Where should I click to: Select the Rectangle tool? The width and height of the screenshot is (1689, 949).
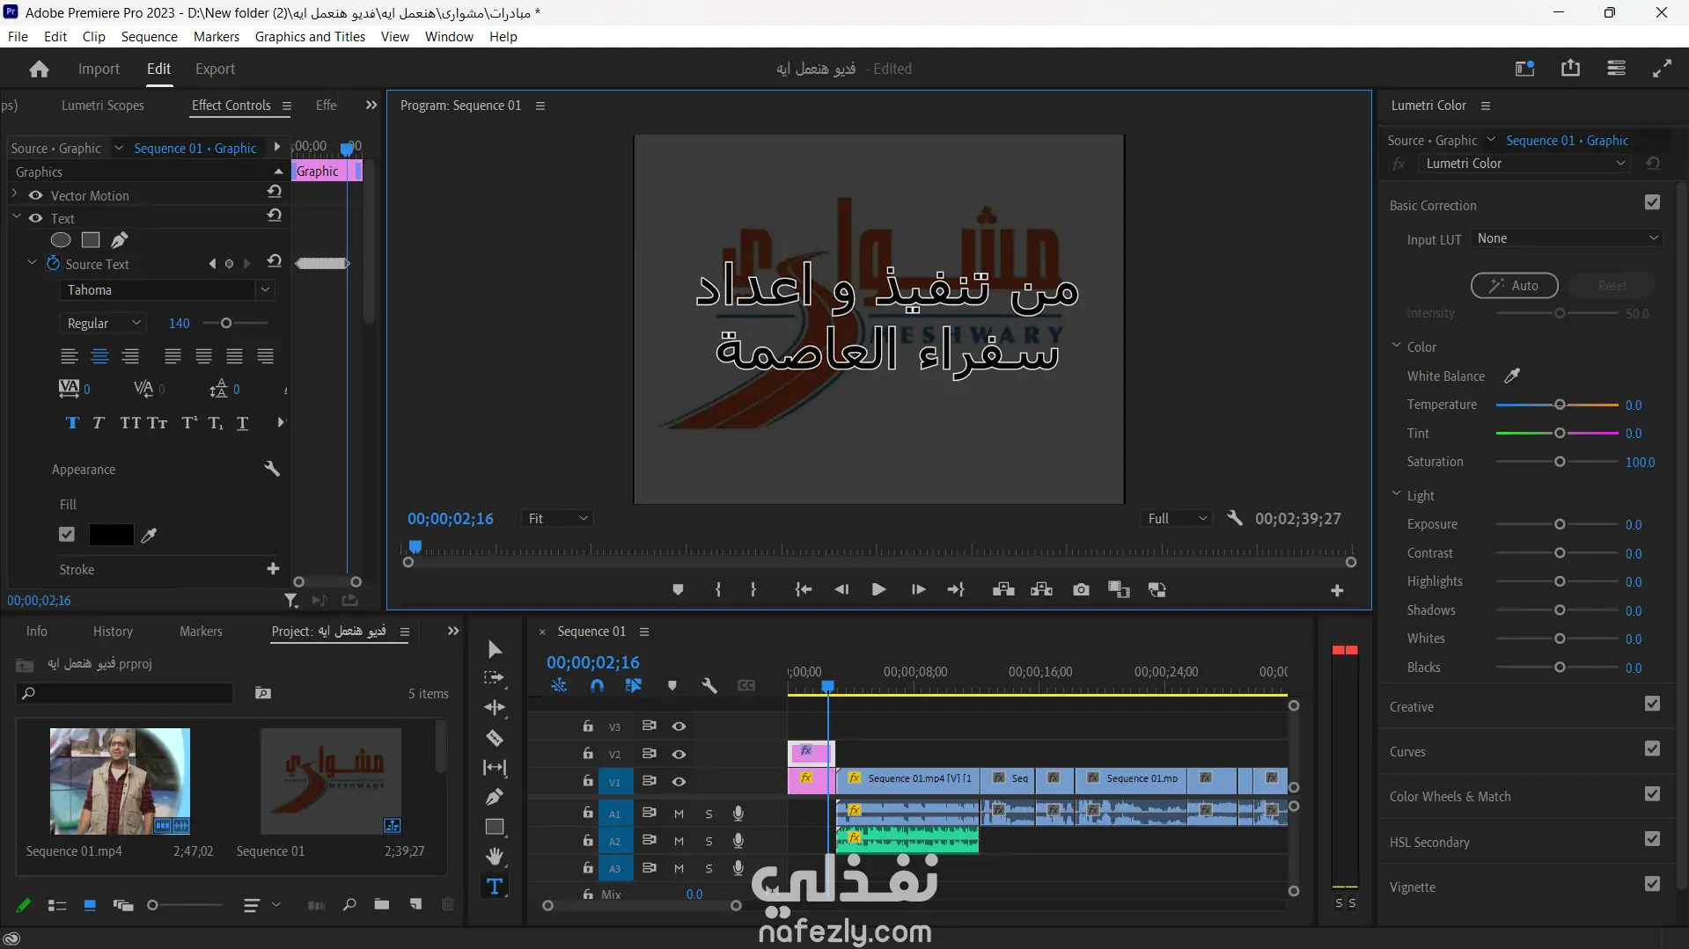coord(495,827)
